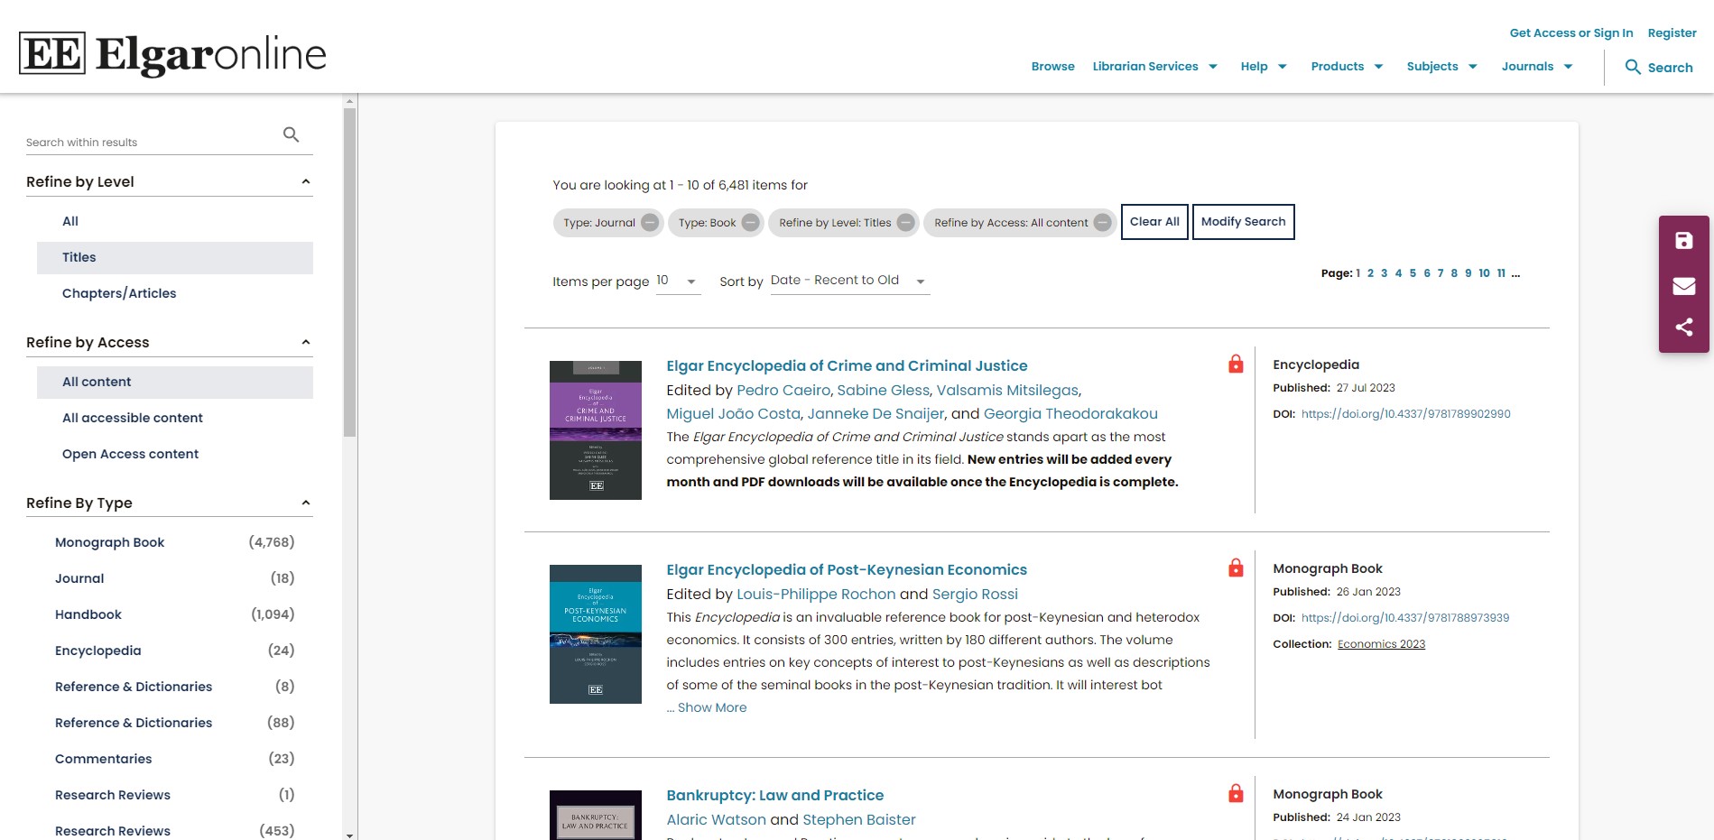Go to results page 2
This screenshot has height=840, width=1714.
[x=1370, y=273]
